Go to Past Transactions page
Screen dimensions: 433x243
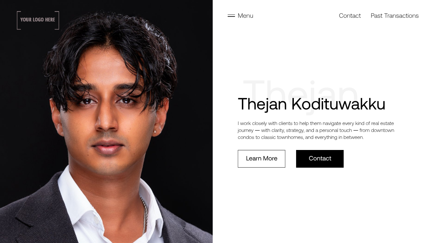click(x=395, y=16)
